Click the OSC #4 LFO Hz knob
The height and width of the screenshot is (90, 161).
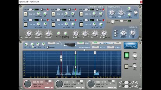(38, 24)
